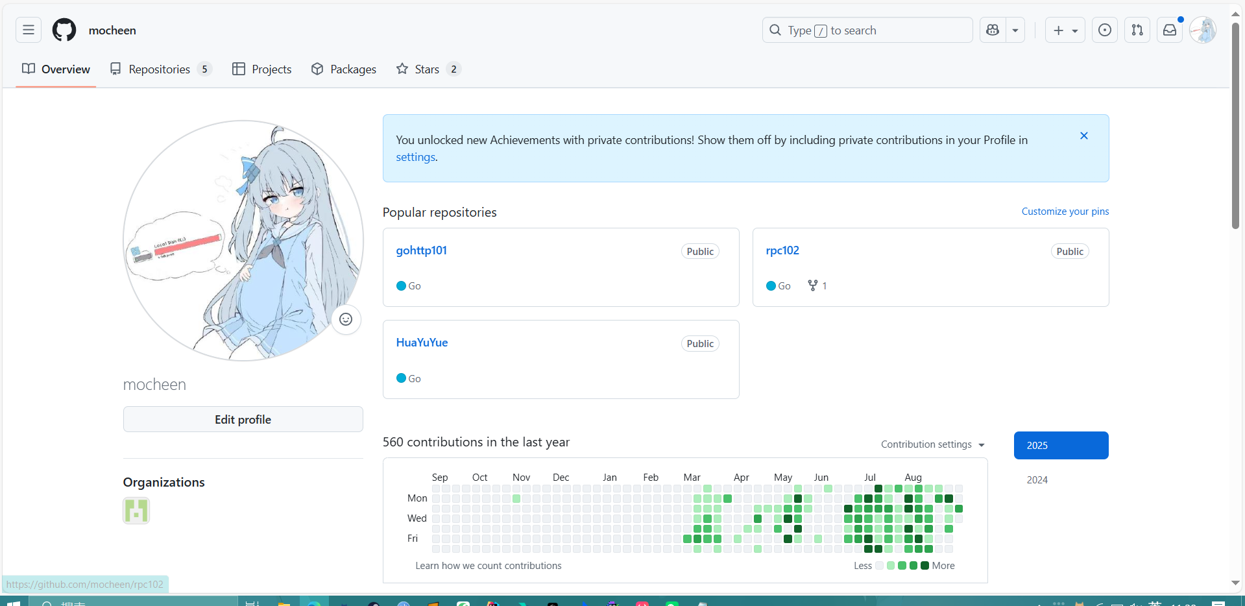1245x606 pixels.
Task: Expand the Copilot dropdown arrow
Action: pos(1015,30)
